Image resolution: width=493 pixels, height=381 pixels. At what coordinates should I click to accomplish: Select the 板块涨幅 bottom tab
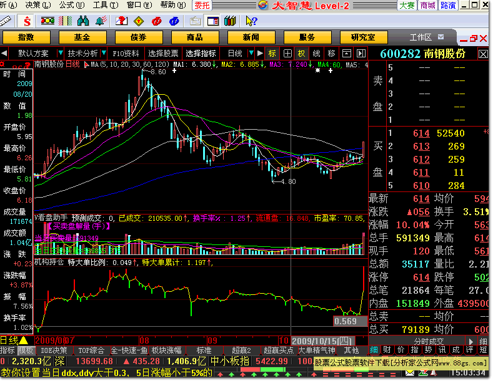[166, 350]
